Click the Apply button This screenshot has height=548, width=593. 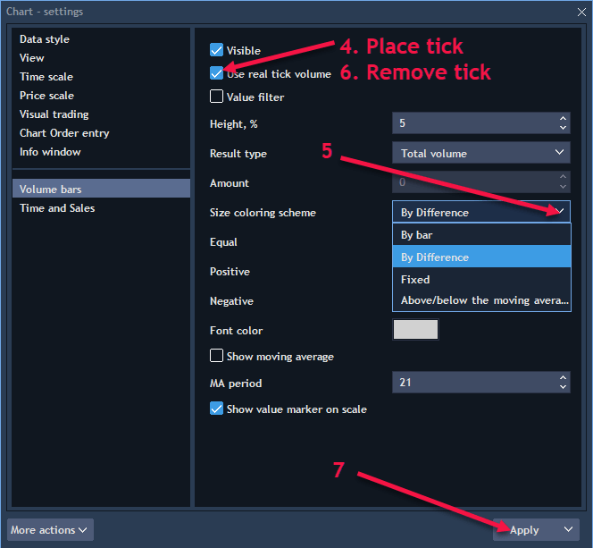pyautogui.click(x=525, y=530)
